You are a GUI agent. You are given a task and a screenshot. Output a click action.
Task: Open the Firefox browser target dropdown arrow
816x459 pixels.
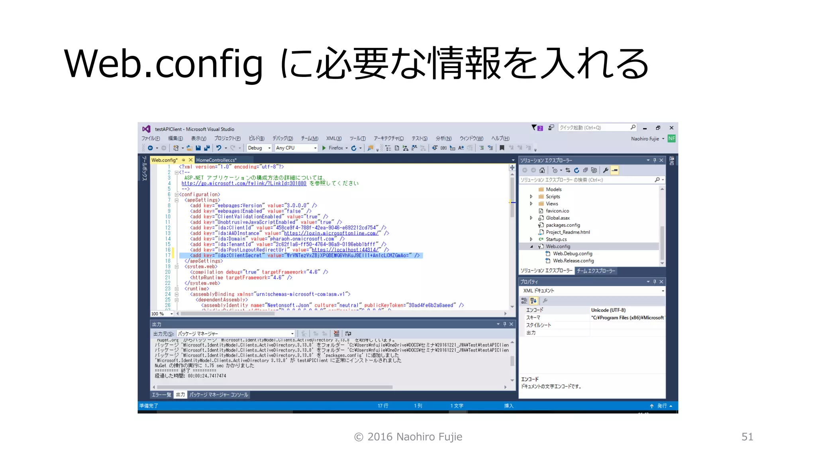(x=347, y=148)
